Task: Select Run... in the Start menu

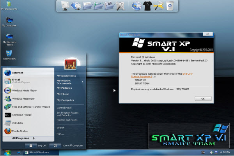Action: (x=60, y=134)
